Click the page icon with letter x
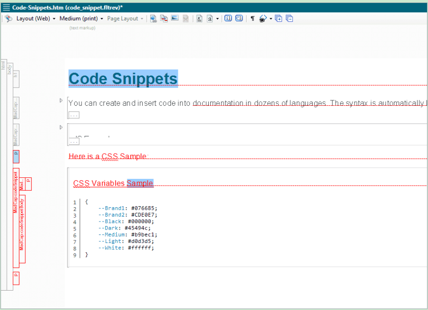Viewport: 428px width, 310px height. [199, 18]
